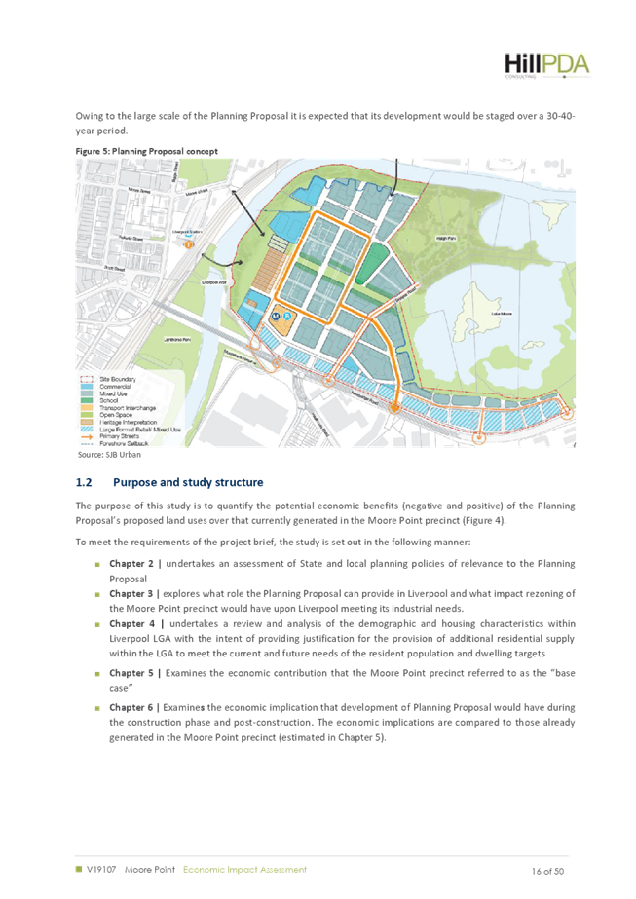Click the orange Primary Streets arrow in legend
This screenshot has height=899, width=636.
pos(87,437)
